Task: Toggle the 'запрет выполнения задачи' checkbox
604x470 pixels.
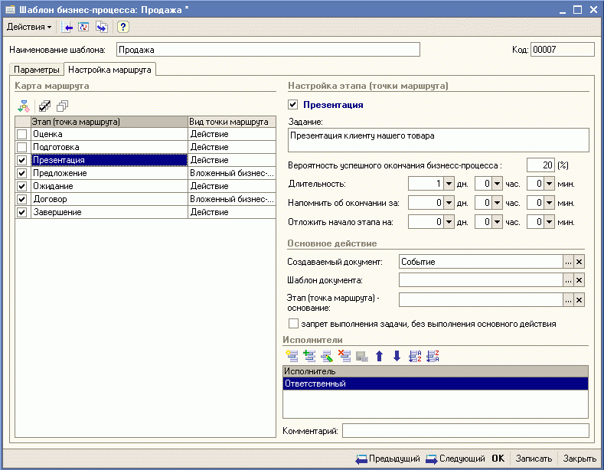Action: coord(293,324)
